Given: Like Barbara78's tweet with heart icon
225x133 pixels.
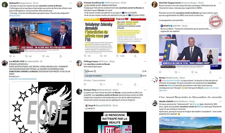Looking at the screenshot, I should click(x=43, y=56).
